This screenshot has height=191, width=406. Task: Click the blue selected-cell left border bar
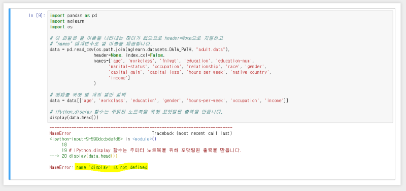pos(10,94)
